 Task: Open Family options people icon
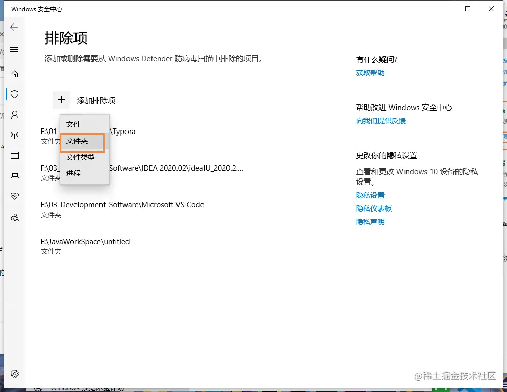[x=15, y=217]
